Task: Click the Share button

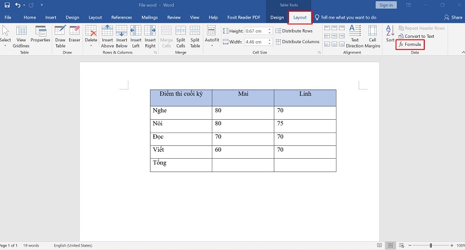Action: click(453, 17)
